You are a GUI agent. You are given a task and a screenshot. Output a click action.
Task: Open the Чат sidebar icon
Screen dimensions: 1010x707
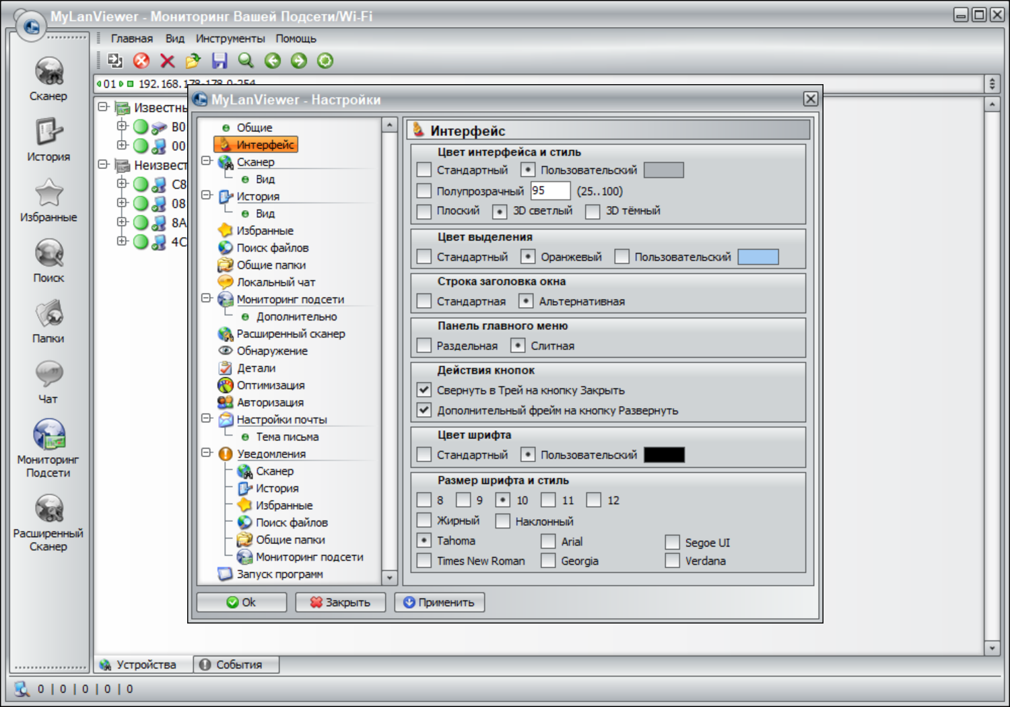tap(48, 374)
